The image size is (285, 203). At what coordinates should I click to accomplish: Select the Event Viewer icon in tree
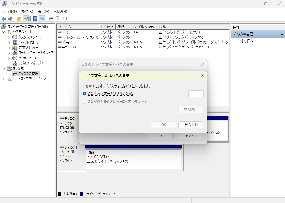pos(15,42)
